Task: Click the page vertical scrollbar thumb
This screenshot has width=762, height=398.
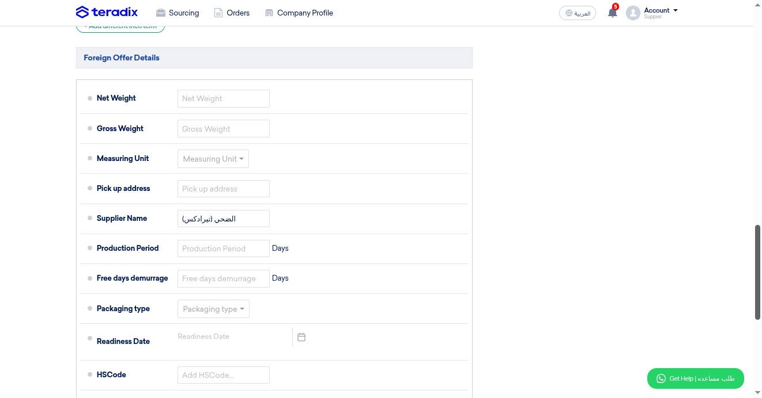Action: point(758,272)
